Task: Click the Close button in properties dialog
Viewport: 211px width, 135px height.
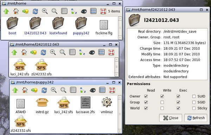Action: [171, 118]
